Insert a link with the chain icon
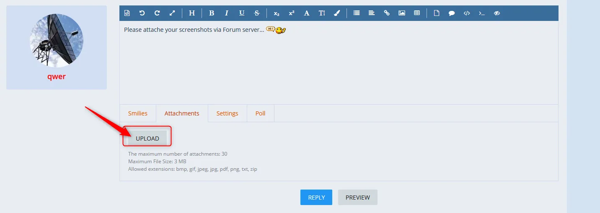The width and height of the screenshot is (600, 213). pos(387,13)
